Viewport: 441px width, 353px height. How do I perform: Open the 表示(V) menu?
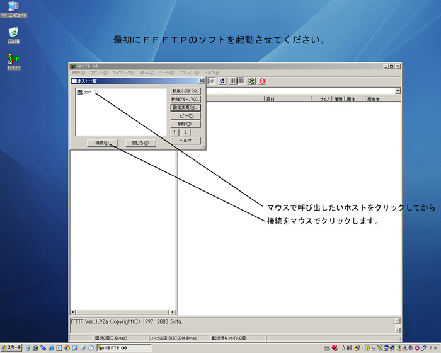pos(147,72)
